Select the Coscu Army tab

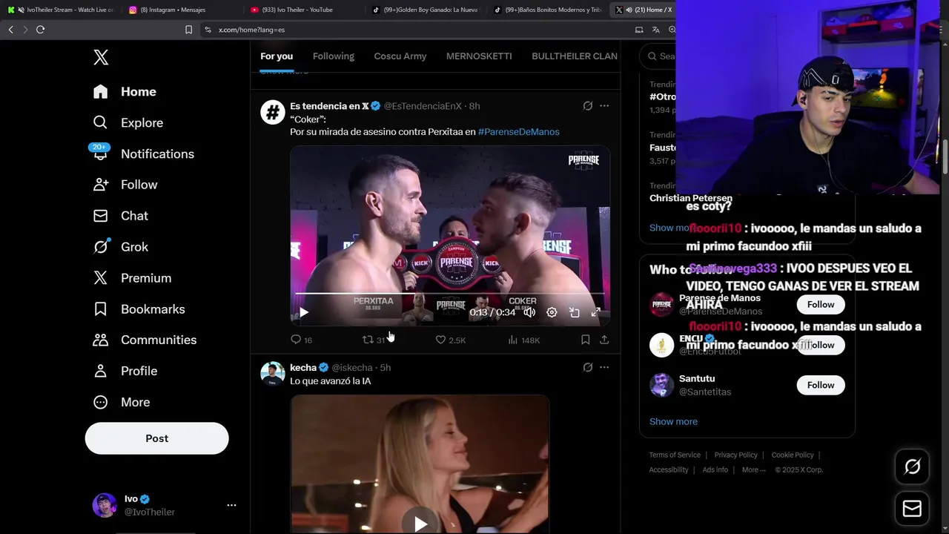400,56
